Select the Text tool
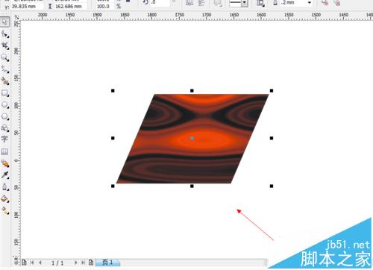The width and height of the screenshot is (373, 270). pyautogui.click(x=4, y=139)
